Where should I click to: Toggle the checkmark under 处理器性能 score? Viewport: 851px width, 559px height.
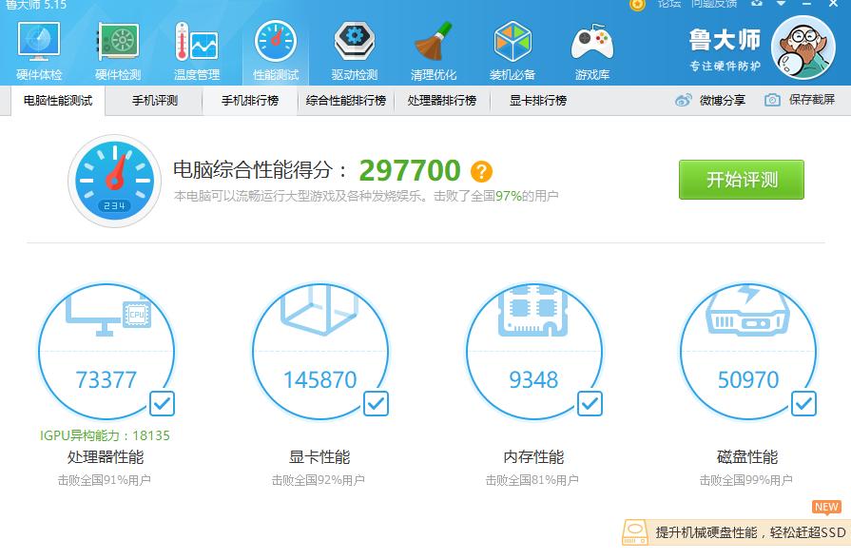pos(162,403)
